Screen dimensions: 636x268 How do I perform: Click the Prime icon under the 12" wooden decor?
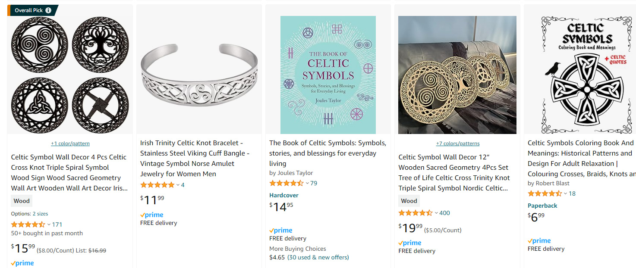pyautogui.click(x=409, y=243)
